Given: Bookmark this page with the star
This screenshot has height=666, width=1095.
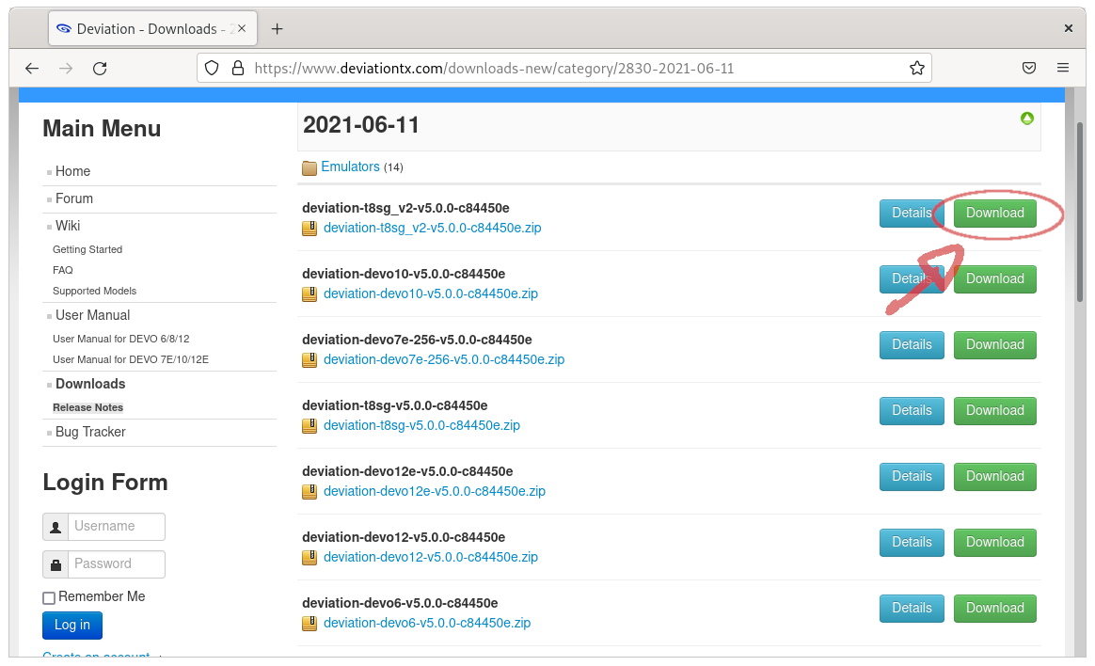Looking at the screenshot, I should 917,68.
